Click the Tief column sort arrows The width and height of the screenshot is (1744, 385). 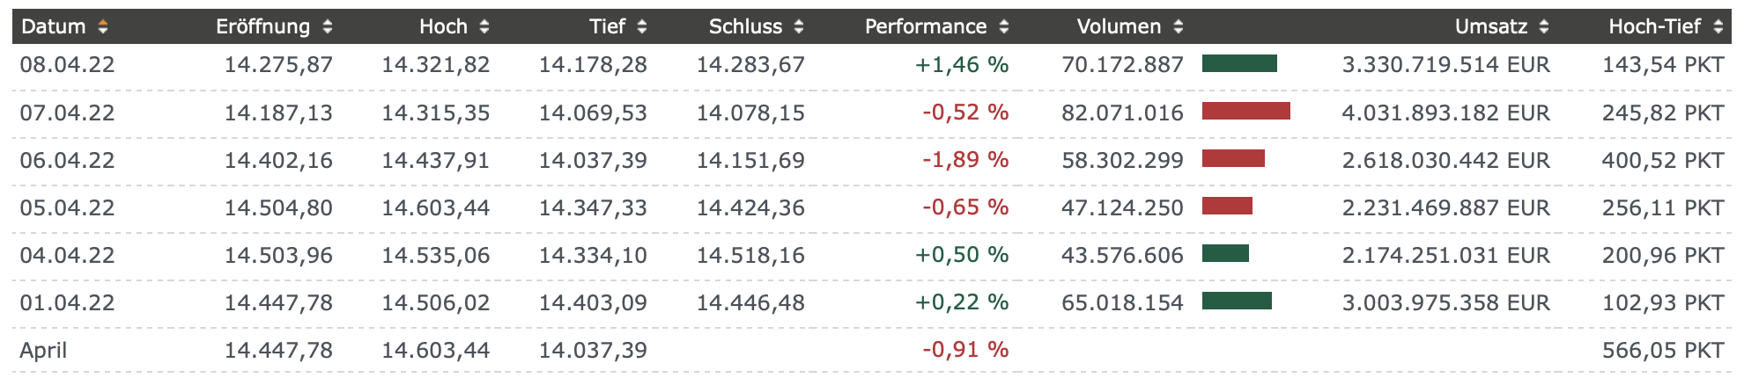(642, 27)
